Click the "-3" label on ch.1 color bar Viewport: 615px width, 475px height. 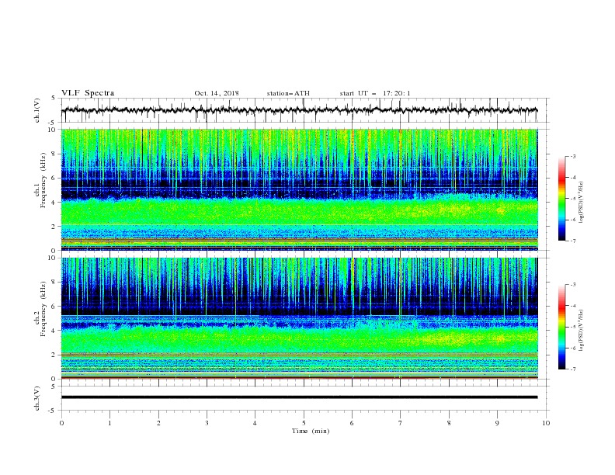(x=573, y=157)
